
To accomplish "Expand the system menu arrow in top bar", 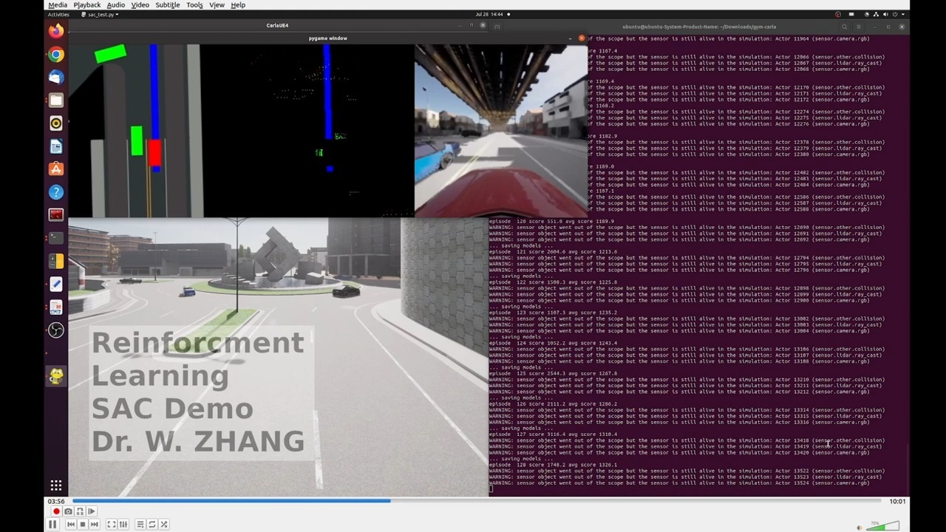I will click(x=903, y=14).
